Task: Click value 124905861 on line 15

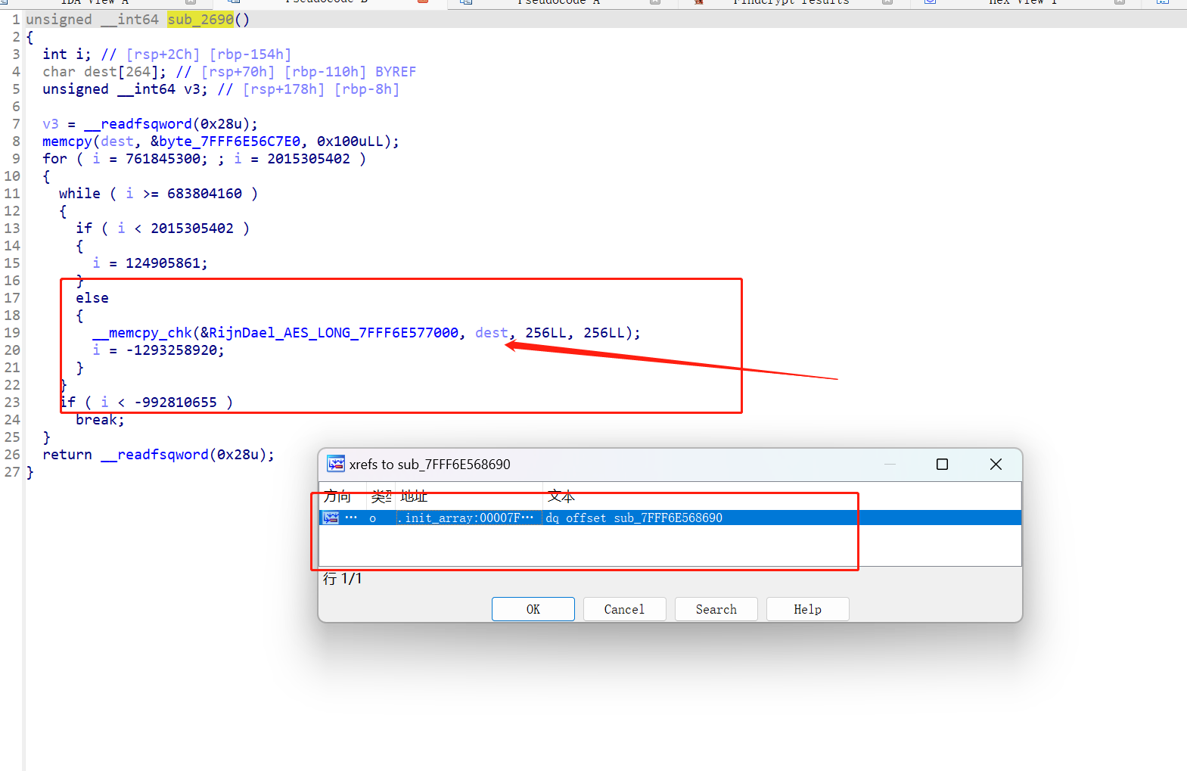Action: (x=163, y=263)
